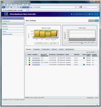Click the CA technologies logo

[6, 14]
